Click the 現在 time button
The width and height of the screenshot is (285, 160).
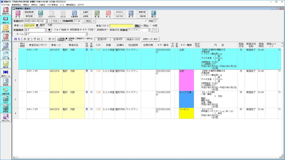click(88, 21)
